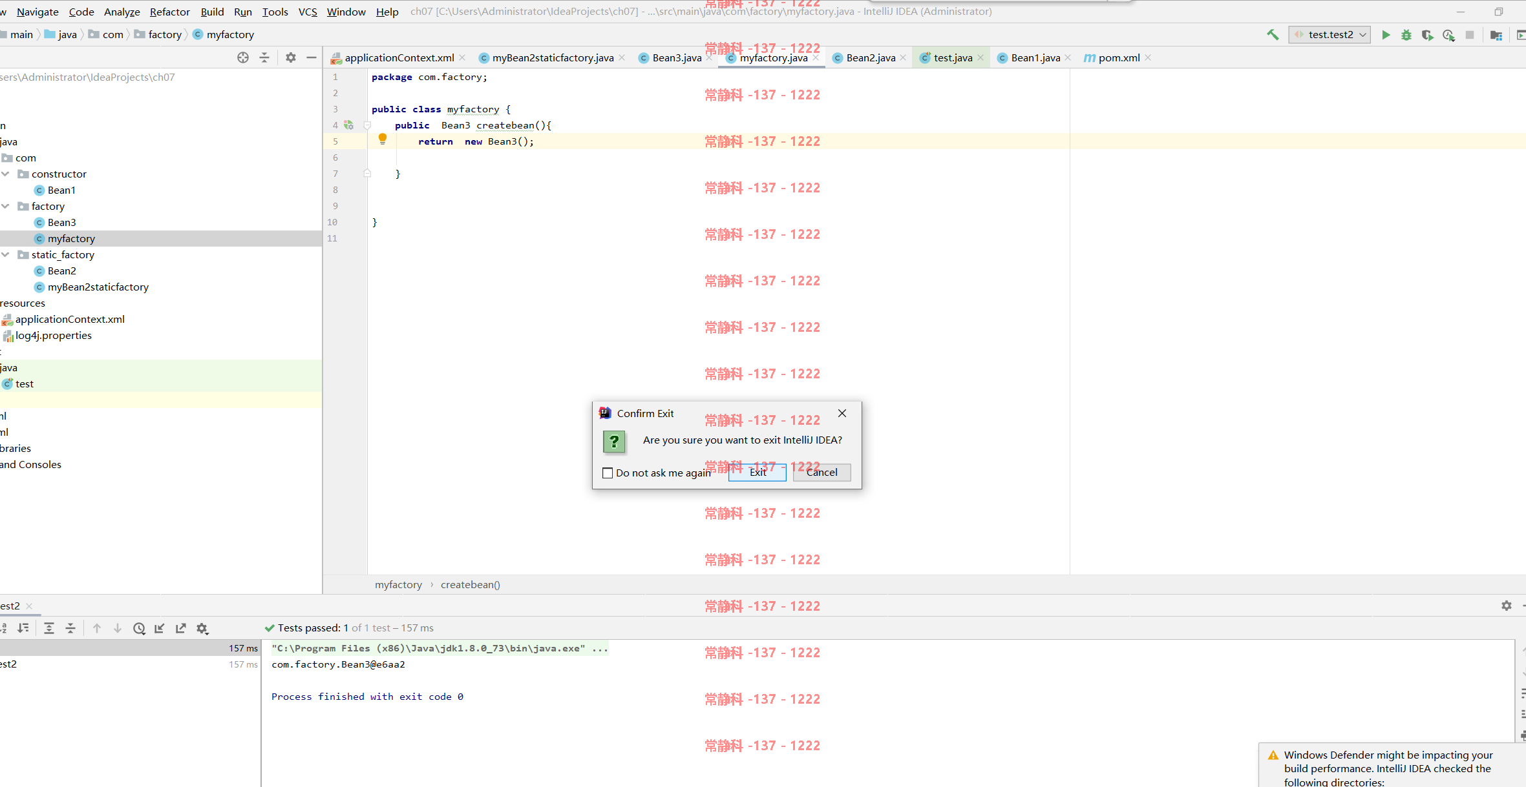Screen dimensions: 1526x787
Task: Switch to pom.xml tab
Action: [x=1119, y=57]
